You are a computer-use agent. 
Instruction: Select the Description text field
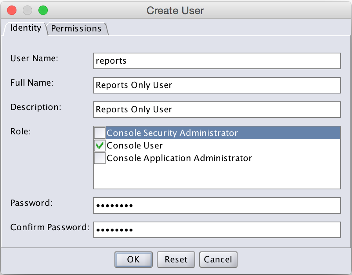coord(217,110)
